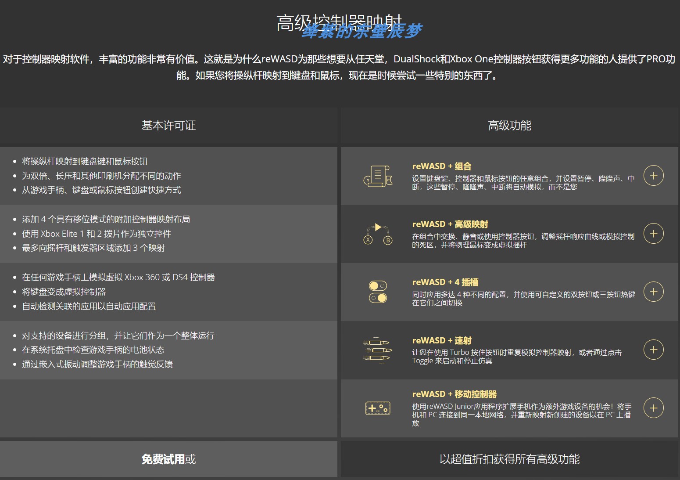
Task: Click text 最多向摇杆和触发器区域添加 3 个映射
Action: [93, 248]
